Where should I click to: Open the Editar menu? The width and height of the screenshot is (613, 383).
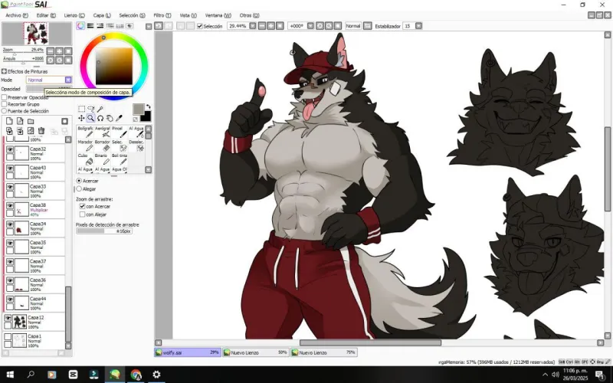tap(46, 15)
